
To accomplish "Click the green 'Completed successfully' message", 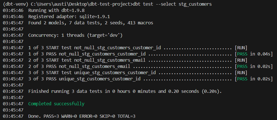I will 56,104.
